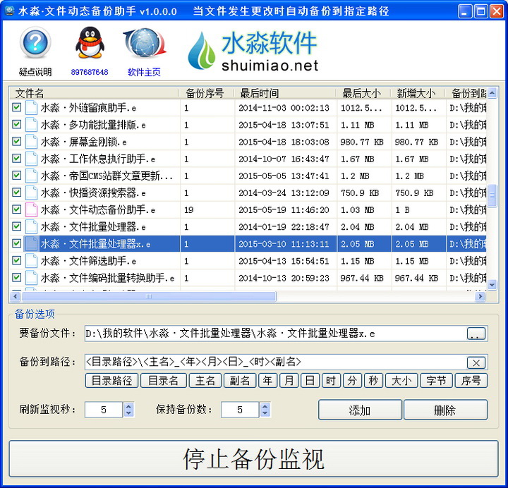Toggle the 文件动态备份助手 checkbox

coord(16,209)
